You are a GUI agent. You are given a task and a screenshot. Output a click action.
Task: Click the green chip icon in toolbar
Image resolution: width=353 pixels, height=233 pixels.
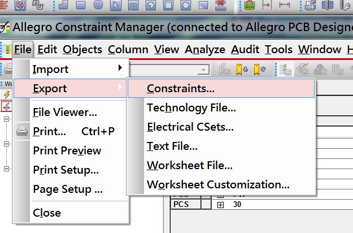tap(250, 5)
